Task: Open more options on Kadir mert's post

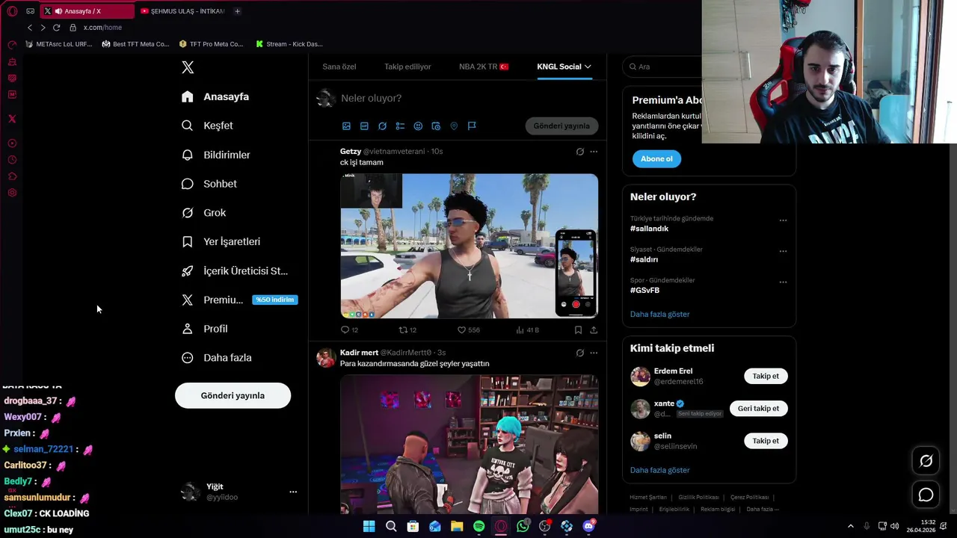Action: coord(594,353)
